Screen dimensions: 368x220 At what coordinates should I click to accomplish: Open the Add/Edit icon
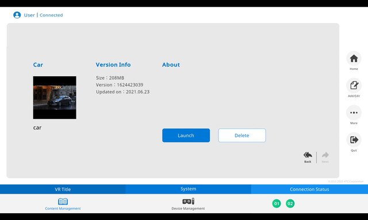(x=354, y=85)
